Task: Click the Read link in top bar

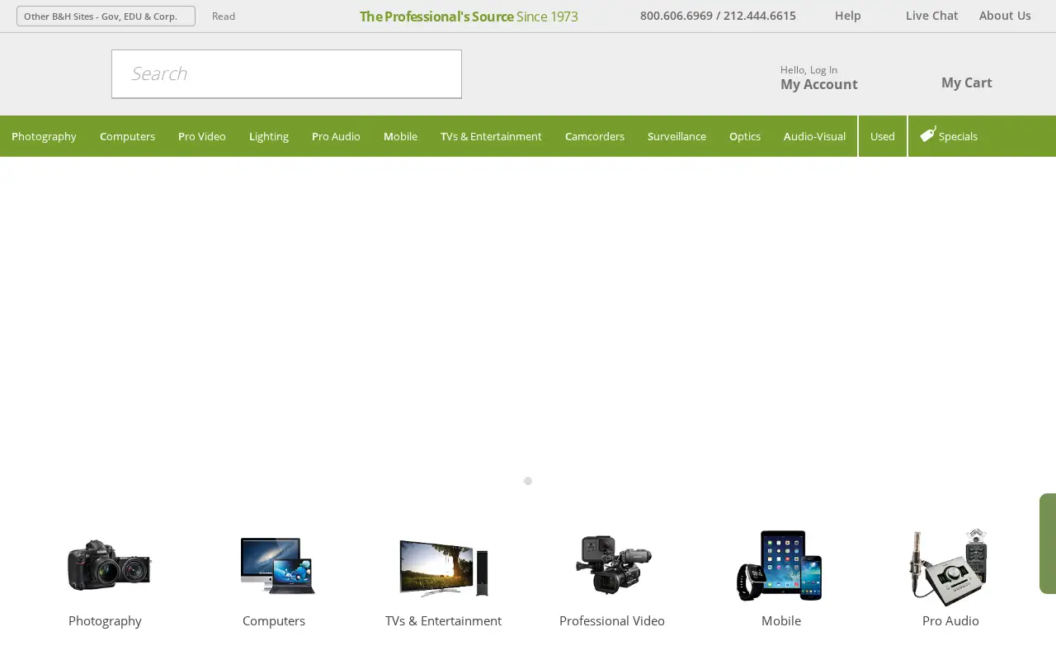Action: click(x=224, y=16)
